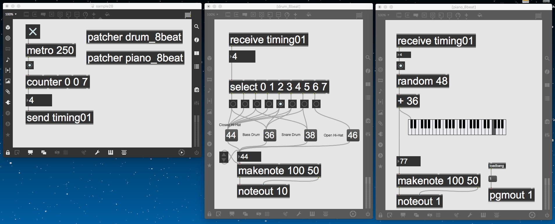
Task: Click the star Collections icon in sample28 sidebar
Action: tap(8, 135)
